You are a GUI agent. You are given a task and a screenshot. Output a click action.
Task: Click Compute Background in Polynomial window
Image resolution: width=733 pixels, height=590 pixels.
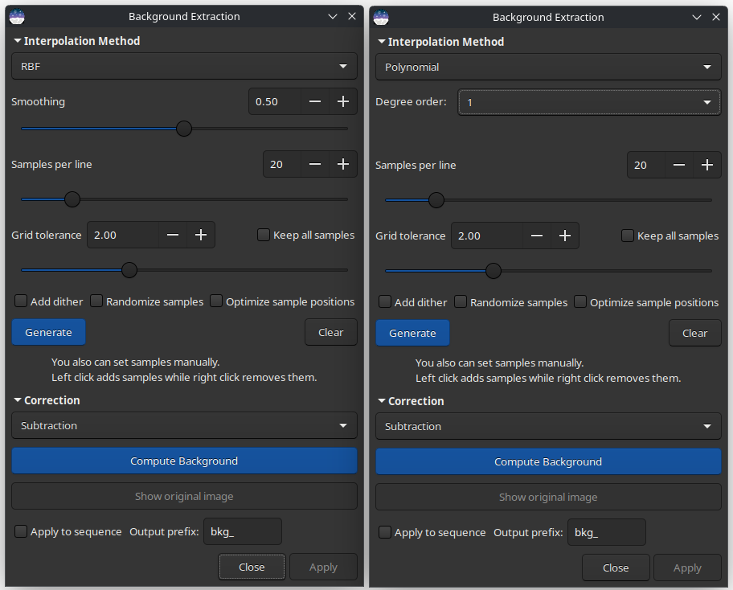548,462
